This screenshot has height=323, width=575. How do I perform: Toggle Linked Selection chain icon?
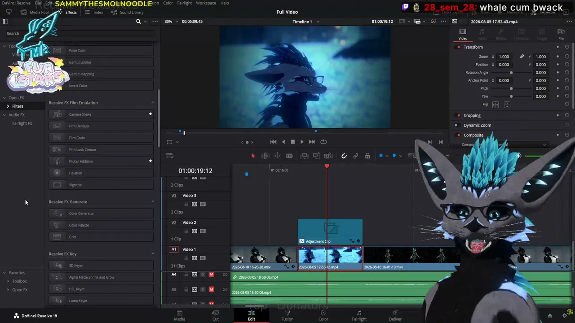(x=356, y=156)
